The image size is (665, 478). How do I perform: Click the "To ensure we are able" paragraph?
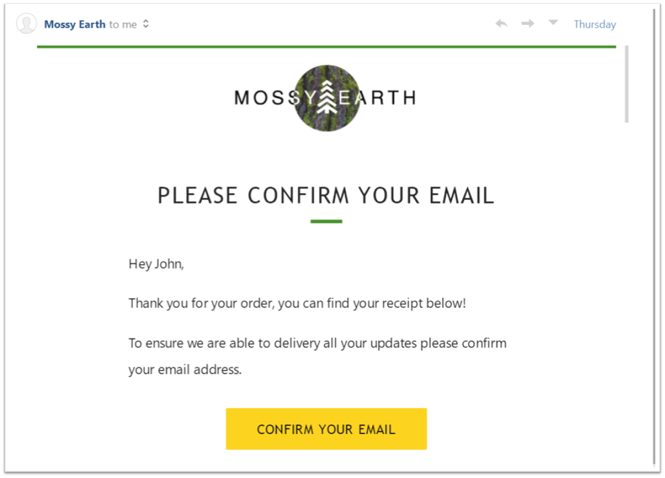[x=317, y=356]
